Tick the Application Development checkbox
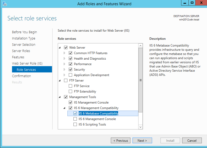The height and width of the screenshot is (148, 207). [70, 75]
